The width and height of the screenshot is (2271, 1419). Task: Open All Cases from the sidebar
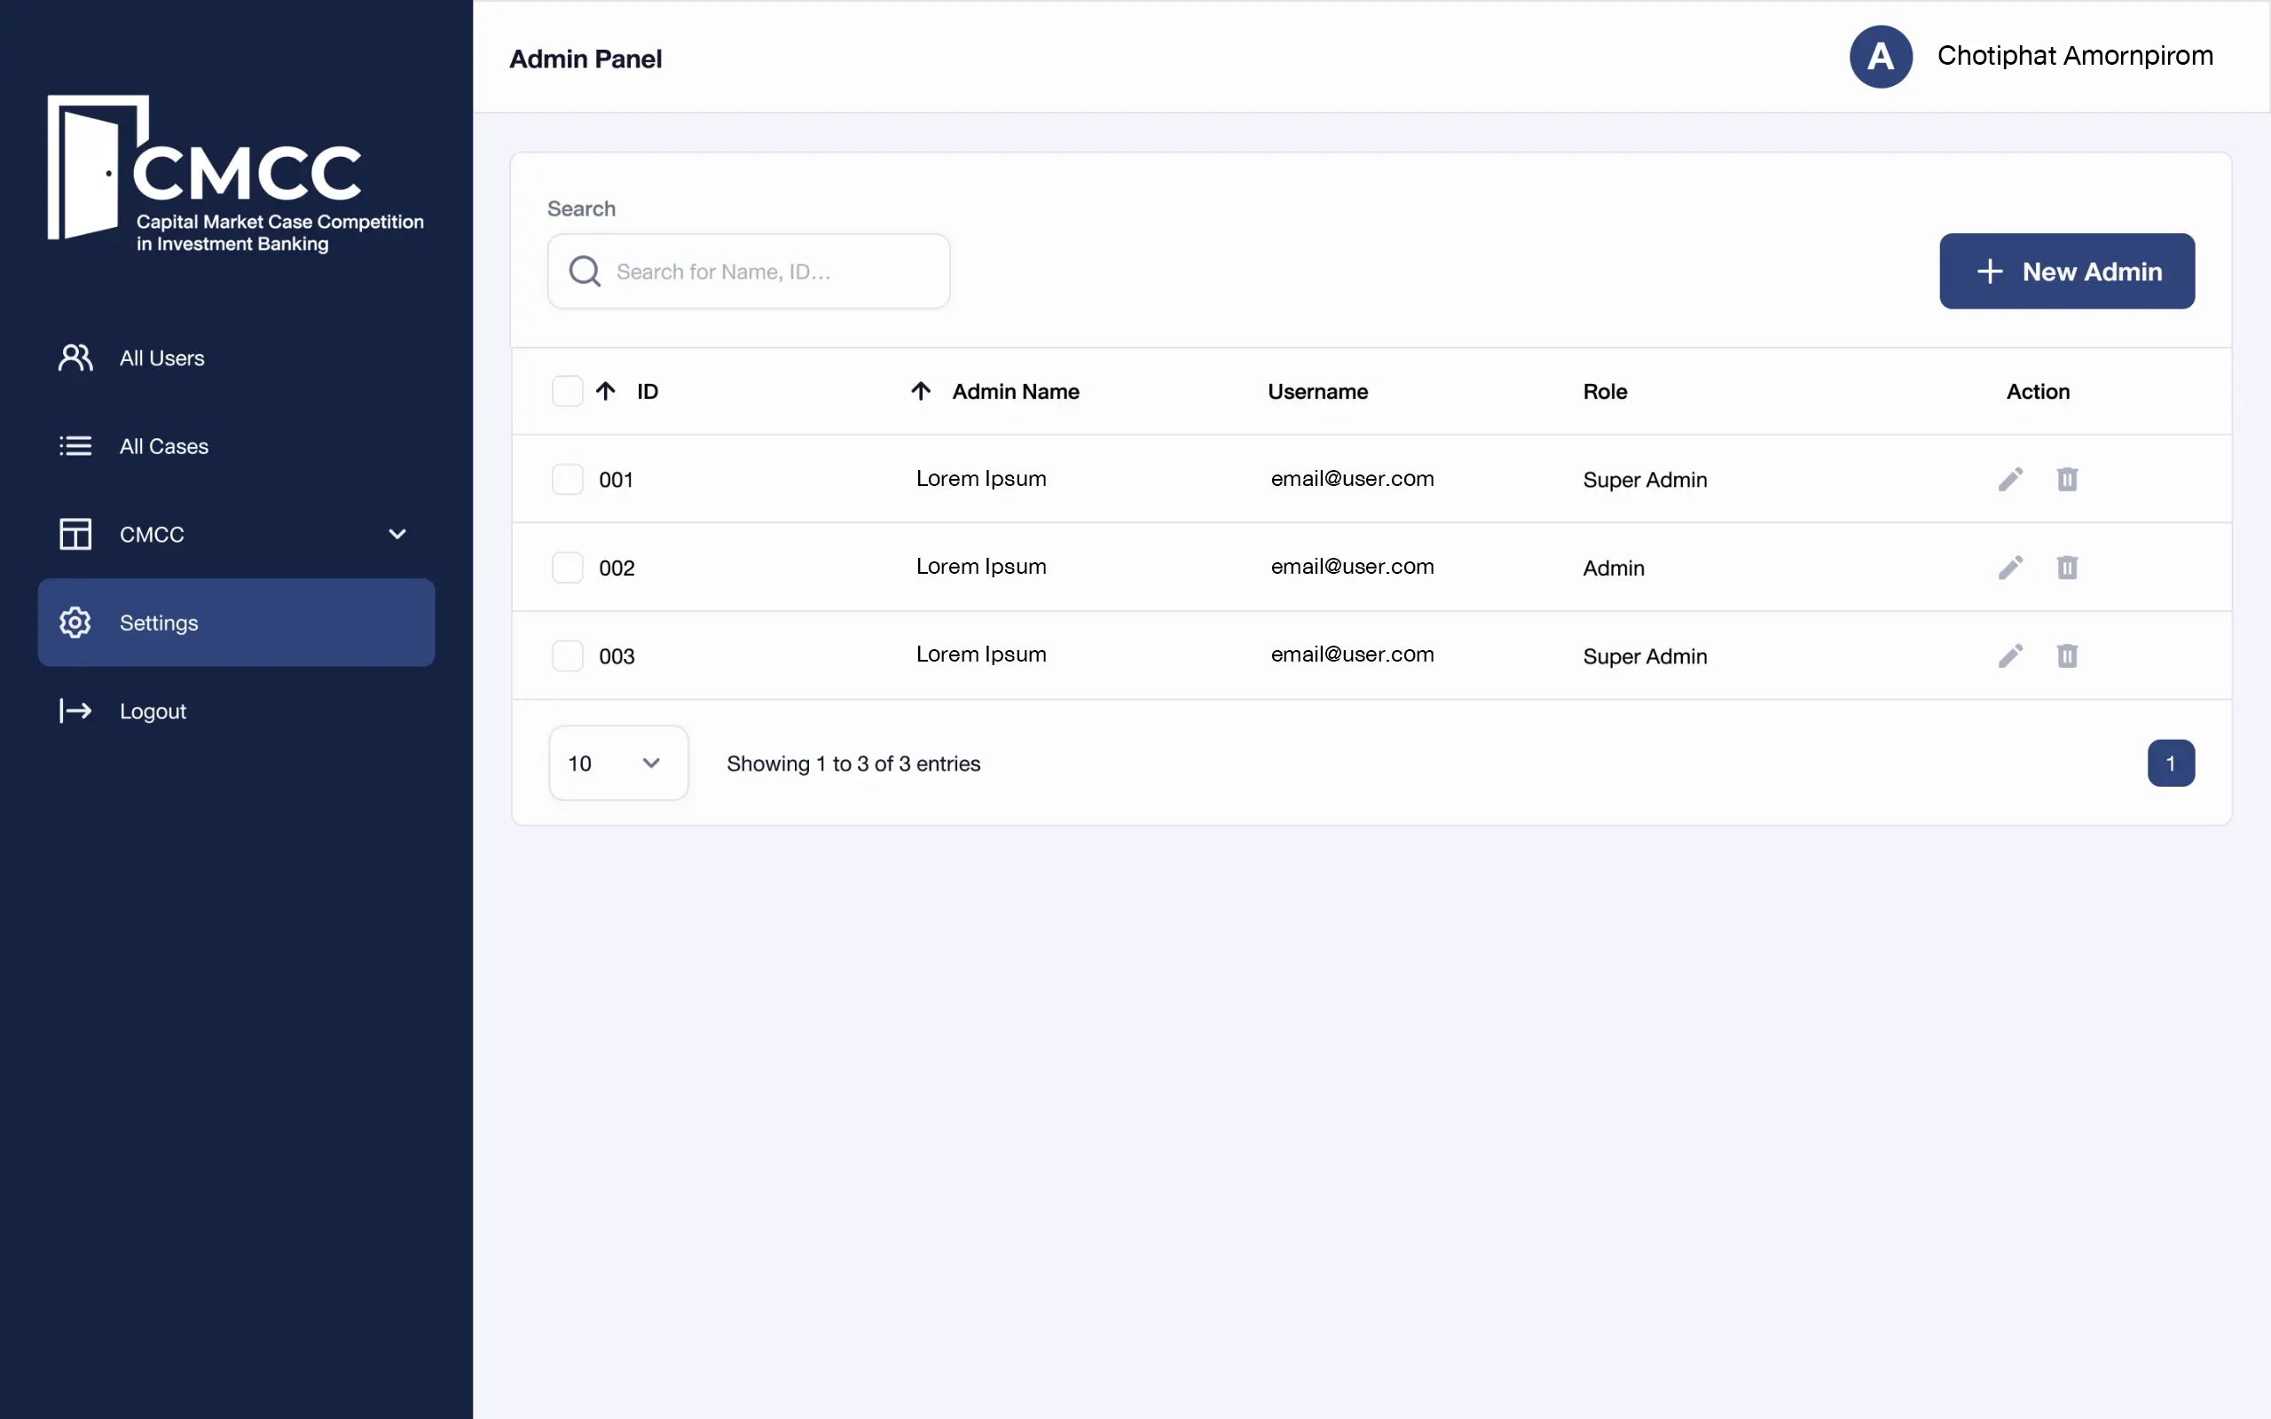pyautogui.click(x=163, y=446)
